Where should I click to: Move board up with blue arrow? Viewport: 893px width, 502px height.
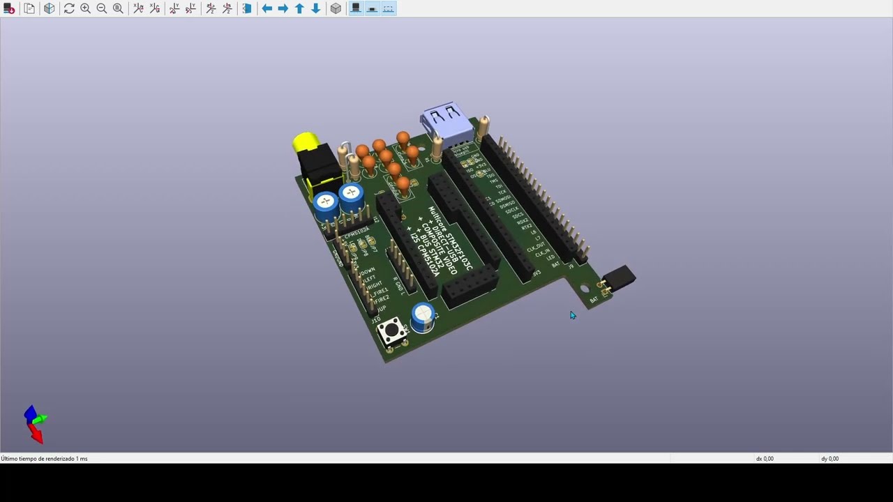tap(299, 8)
